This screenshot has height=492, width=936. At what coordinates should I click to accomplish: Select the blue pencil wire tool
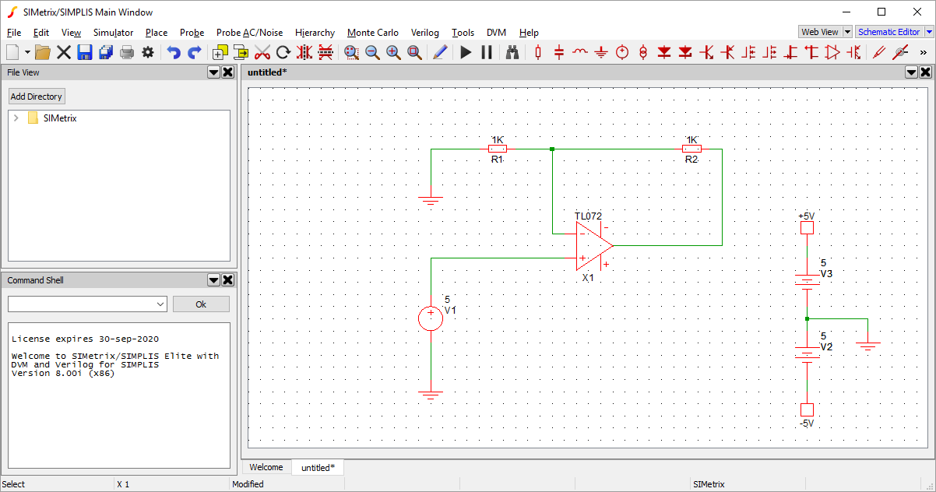point(440,52)
